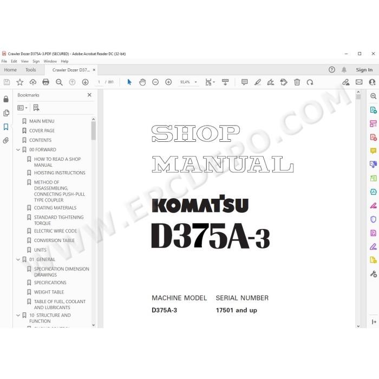Go to the previous page with the up arrow
379x379 pixels.
pos(72,82)
